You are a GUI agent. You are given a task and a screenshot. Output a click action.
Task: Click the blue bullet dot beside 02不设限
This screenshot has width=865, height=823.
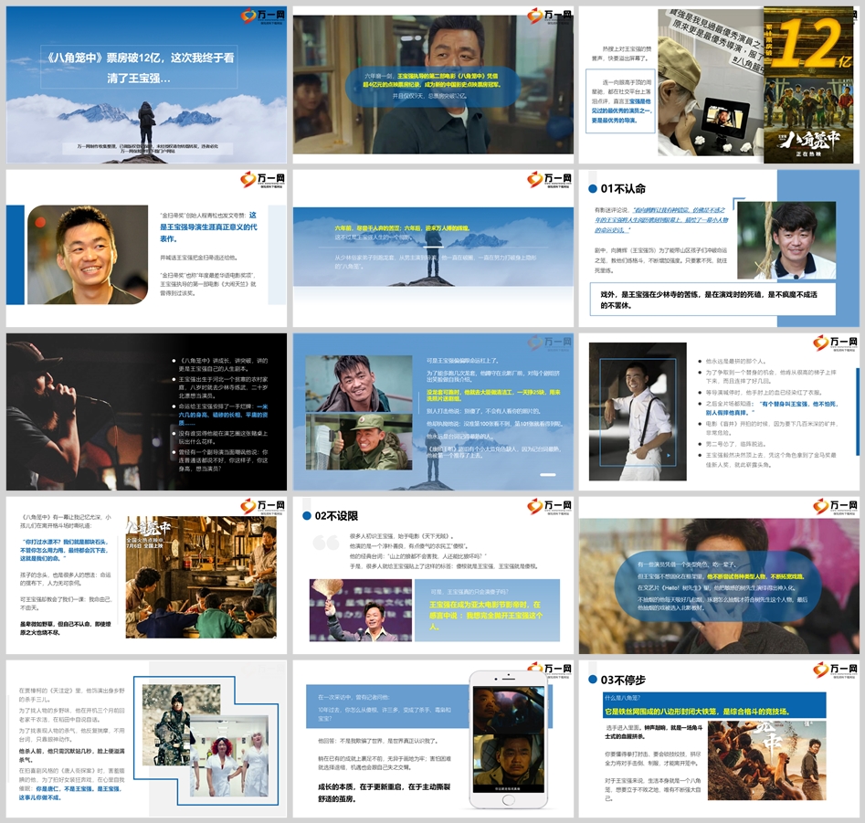(x=307, y=516)
